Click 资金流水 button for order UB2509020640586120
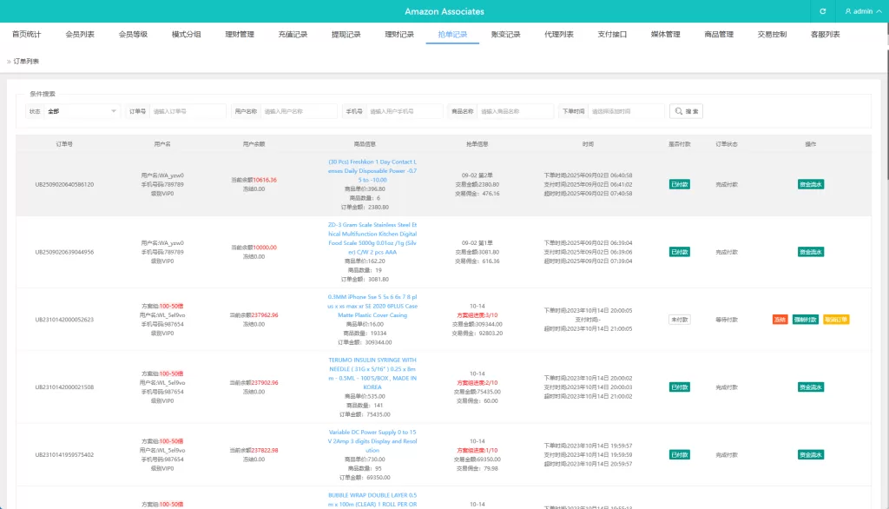 tap(810, 184)
